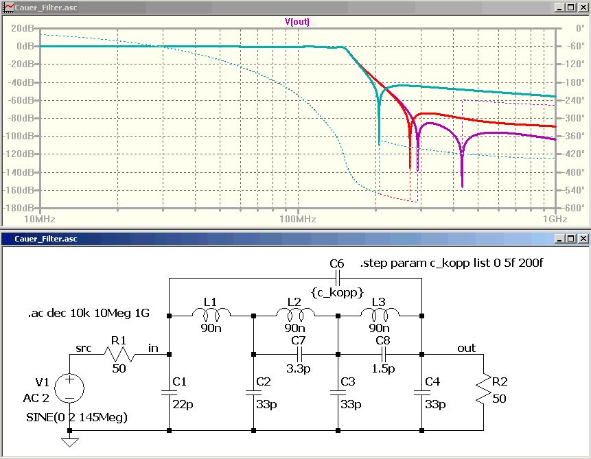The height and width of the screenshot is (459, 591).
Task: Select inductor L3 symbol
Action: coord(380,313)
